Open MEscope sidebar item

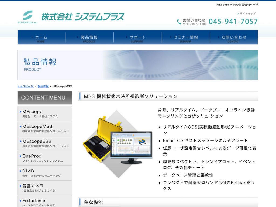pos(45,113)
